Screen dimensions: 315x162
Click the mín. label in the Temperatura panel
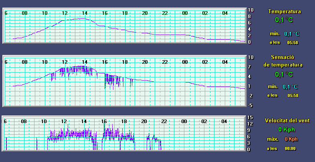click(x=275, y=34)
